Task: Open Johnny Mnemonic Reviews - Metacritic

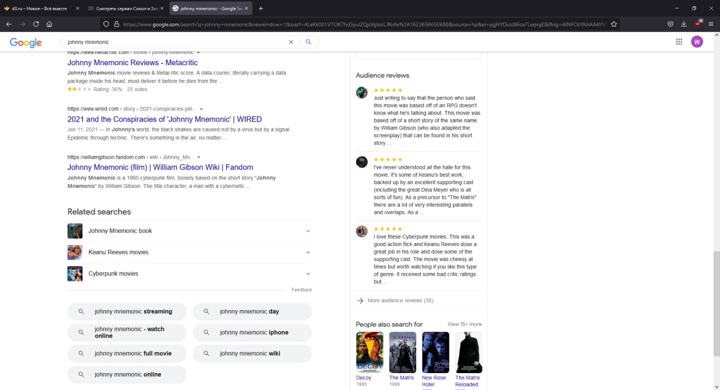Action: pyautogui.click(x=133, y=62)
